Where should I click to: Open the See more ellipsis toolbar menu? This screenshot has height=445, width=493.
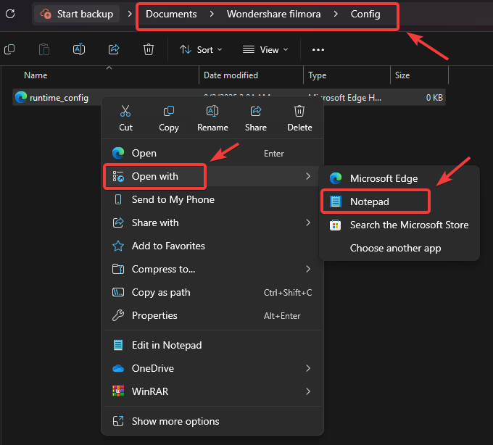[318, 49]
